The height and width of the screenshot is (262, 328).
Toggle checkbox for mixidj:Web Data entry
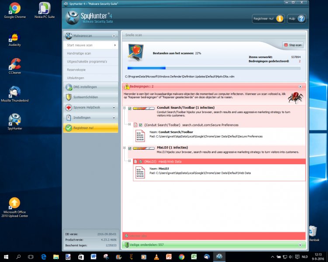click(140, 162)
